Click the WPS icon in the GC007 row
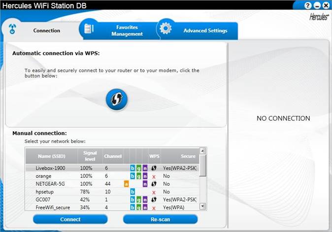 tap(154, 200)
